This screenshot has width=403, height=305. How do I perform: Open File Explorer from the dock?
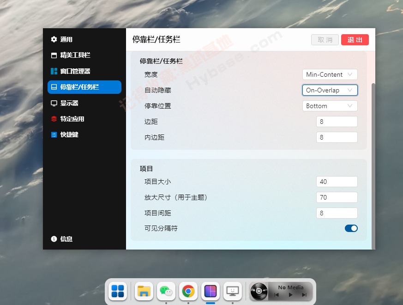[144, 291]
